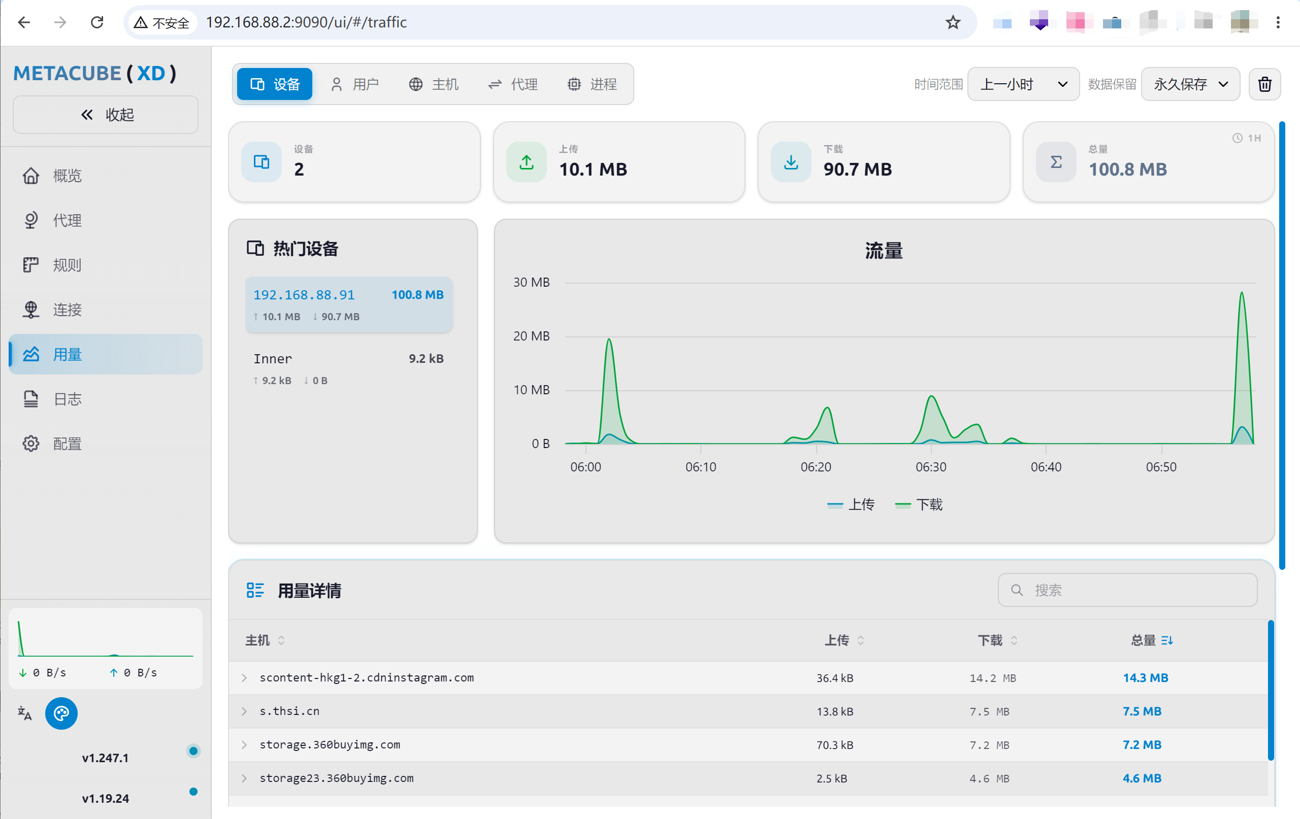Expand the s.thsi.cn host row

point(748,710)
